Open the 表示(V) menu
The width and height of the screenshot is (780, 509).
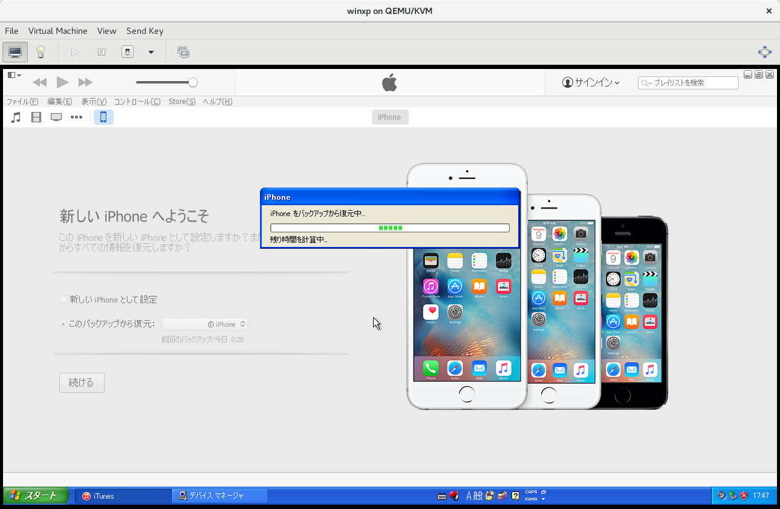click(x=94, y=102)
